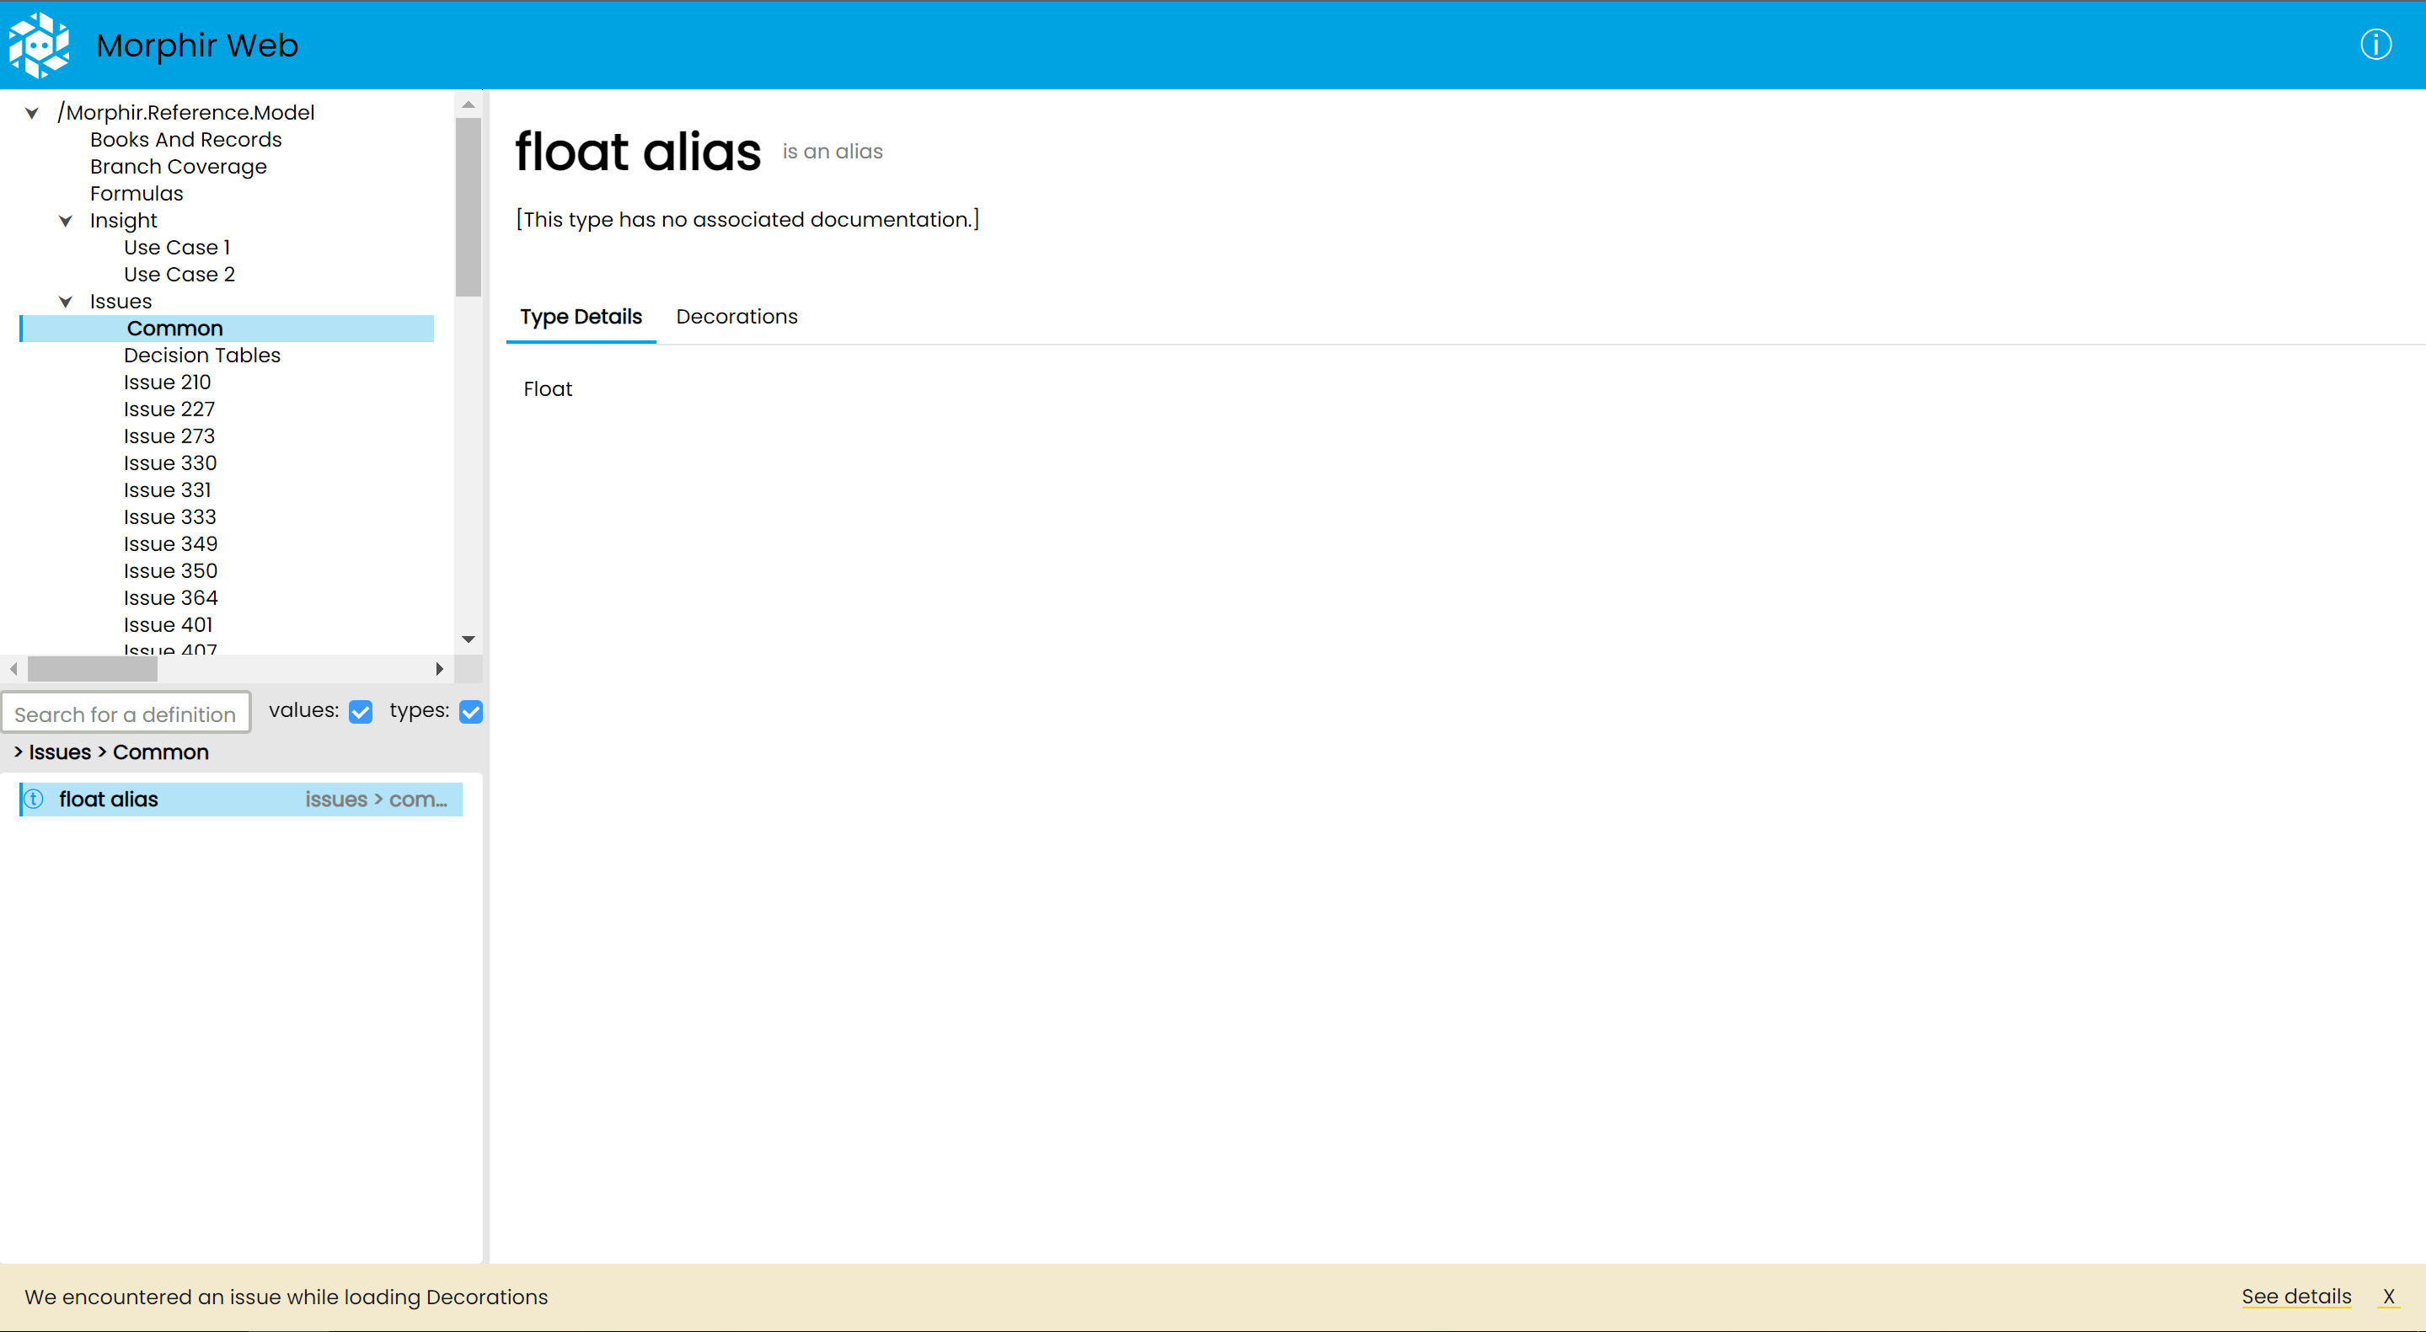This screenshot has height=1332, width=2426.
Task: Click the tree scroll up arrow
Action: pyautogui.click(x=468, y=104)
